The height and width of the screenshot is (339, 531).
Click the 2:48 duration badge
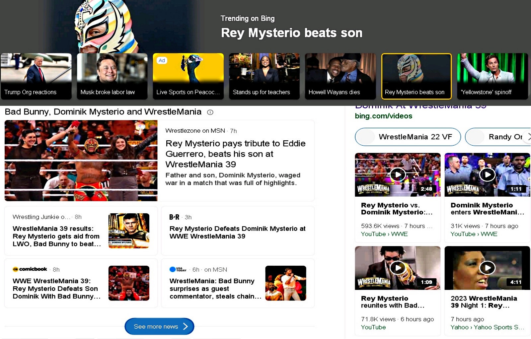pyautogui.click(x=426, y=189)
